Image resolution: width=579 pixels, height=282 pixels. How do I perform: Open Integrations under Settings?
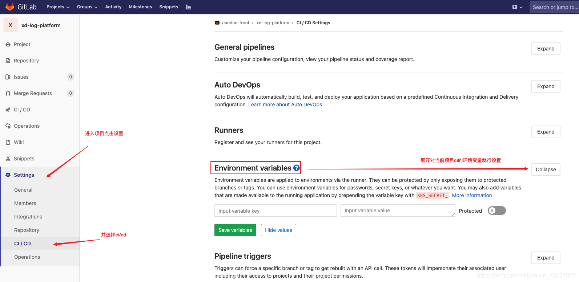pyautogui.click(x=28, y=217)
